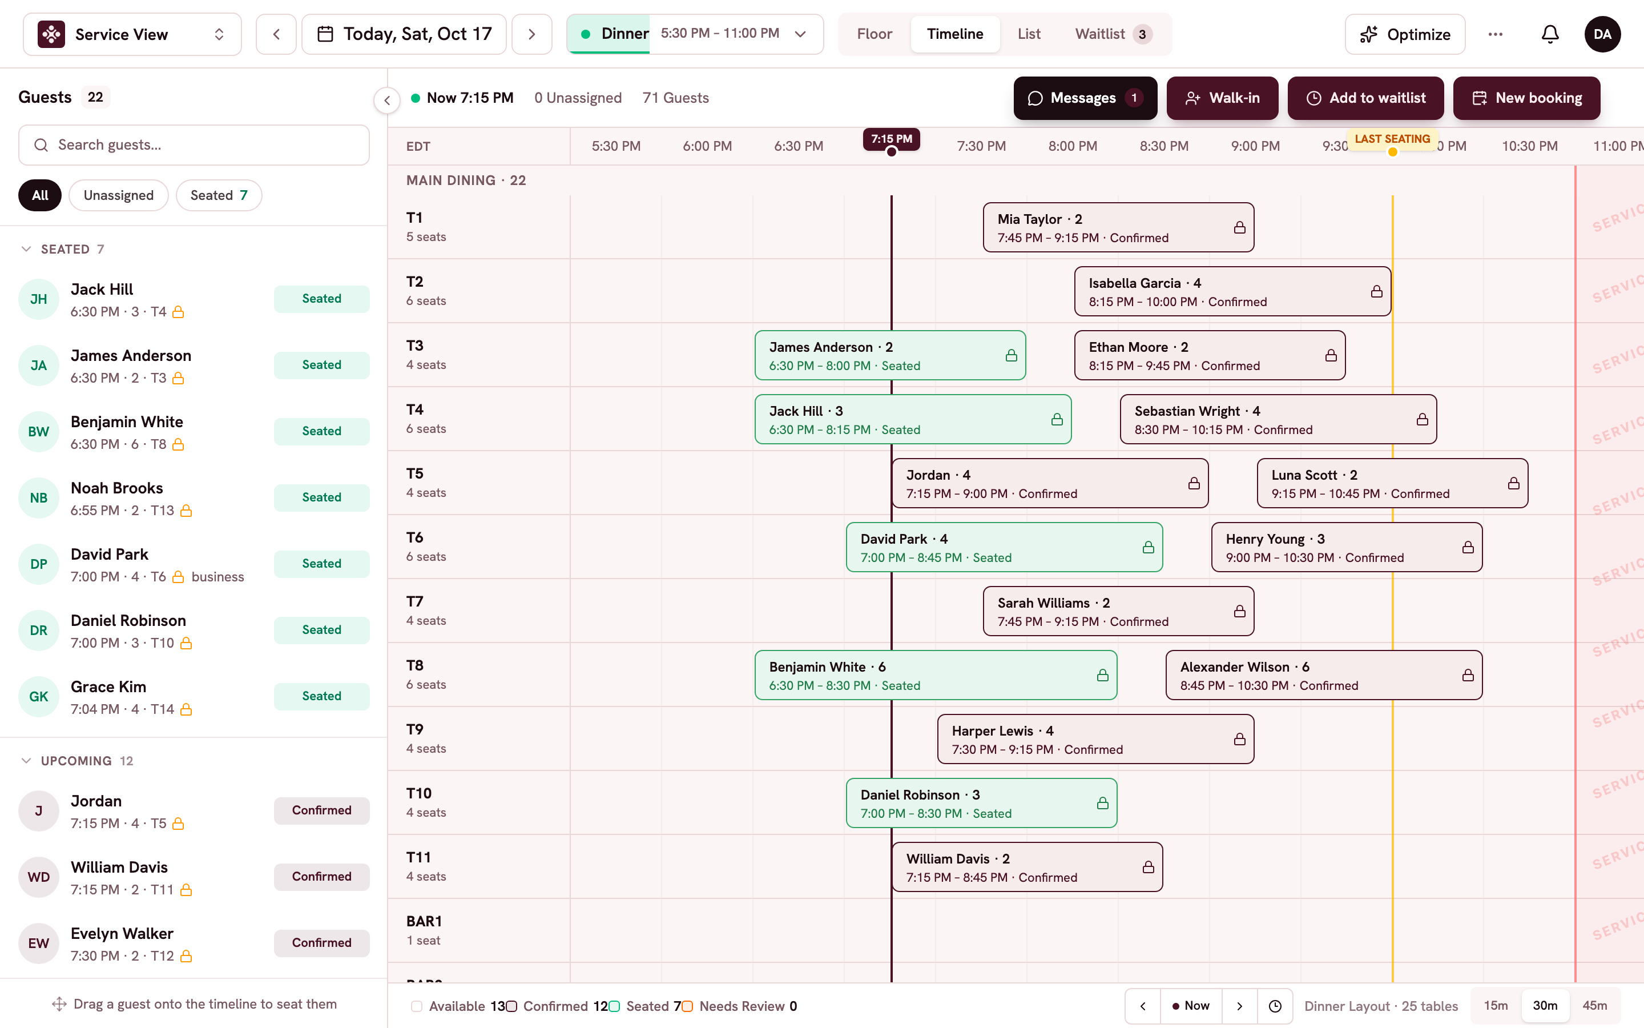The width and height of the screenshot is (1644, 1028).
Task: Click the Service View app logo icon
Action: (51, 34)
